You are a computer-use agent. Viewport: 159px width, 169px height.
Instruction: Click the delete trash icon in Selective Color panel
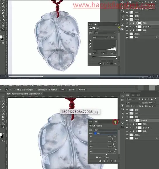click(x=115, y=161)
